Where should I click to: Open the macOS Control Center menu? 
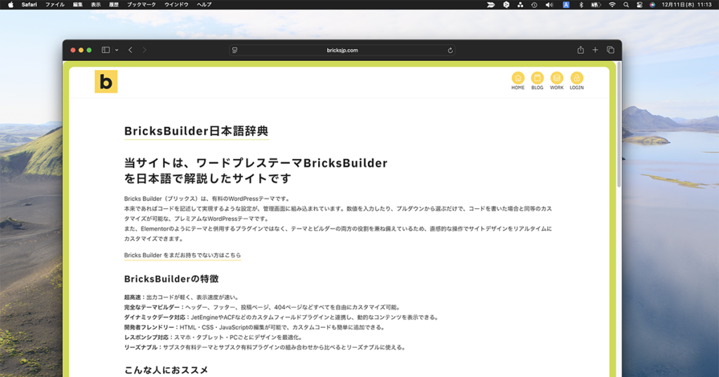click(640, 4)
